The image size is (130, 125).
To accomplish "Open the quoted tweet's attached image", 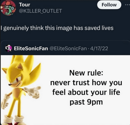I will coord(65,90).
